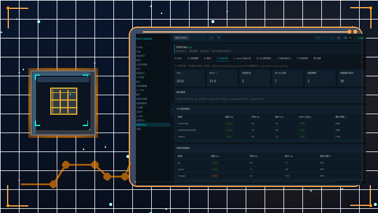
Task: Select the tab with person icon
Action: point(302,59)
